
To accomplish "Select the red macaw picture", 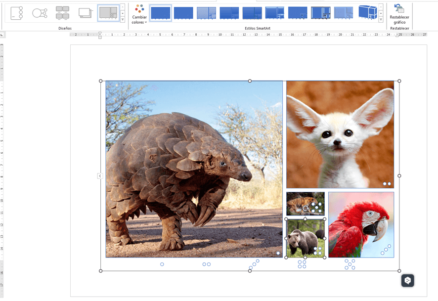I will [x=361, y=224].
